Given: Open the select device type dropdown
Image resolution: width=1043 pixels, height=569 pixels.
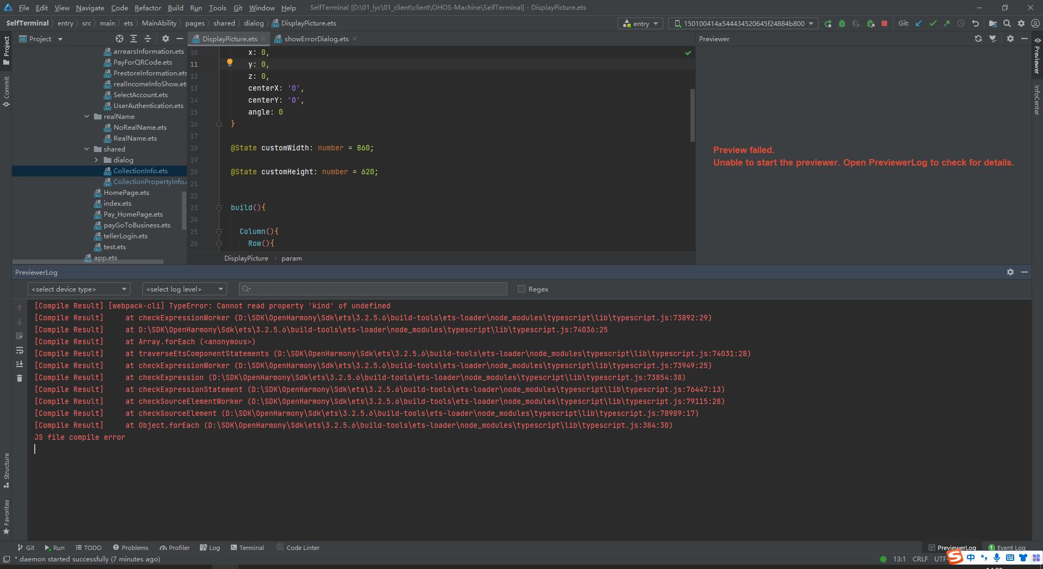Looking at the screenshot, I should (x=79, y=289).
